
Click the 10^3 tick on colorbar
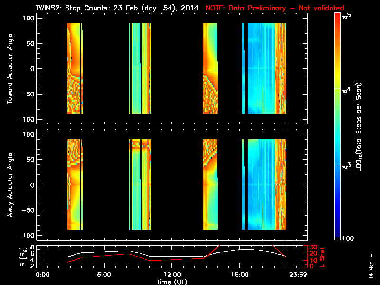click(x=347, y=166)
